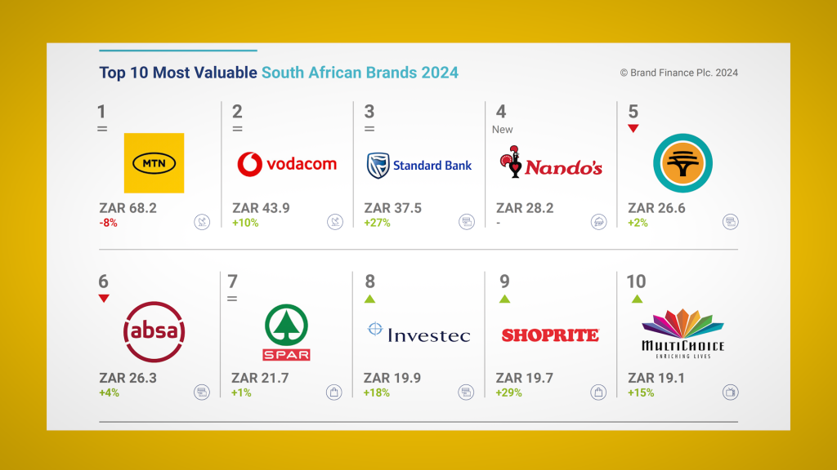Click the Shoprite red logo
Image resolution: width=837 pixels, height=470 pixels.
(550, 335)
